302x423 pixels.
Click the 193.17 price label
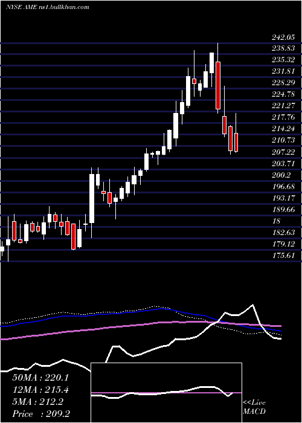point(283,198)
